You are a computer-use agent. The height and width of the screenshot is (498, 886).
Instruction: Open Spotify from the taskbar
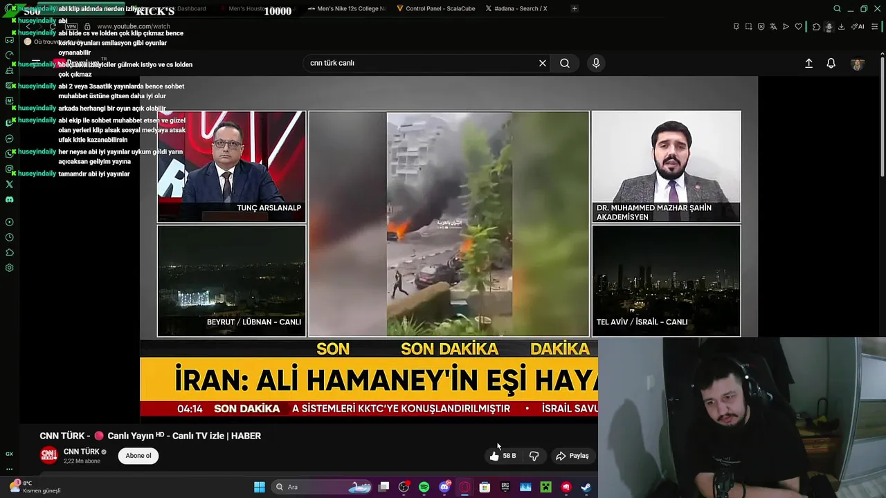[424, 487]
